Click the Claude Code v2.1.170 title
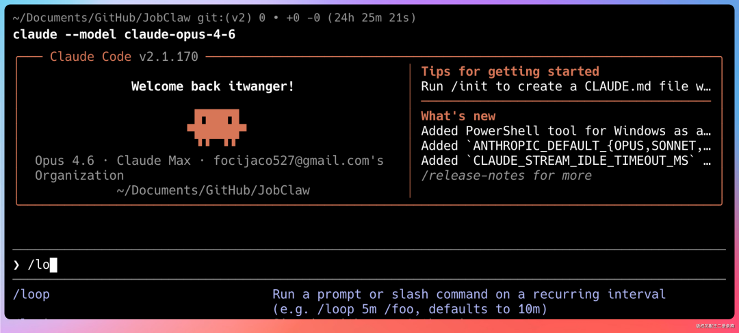 tap(124, 57)
